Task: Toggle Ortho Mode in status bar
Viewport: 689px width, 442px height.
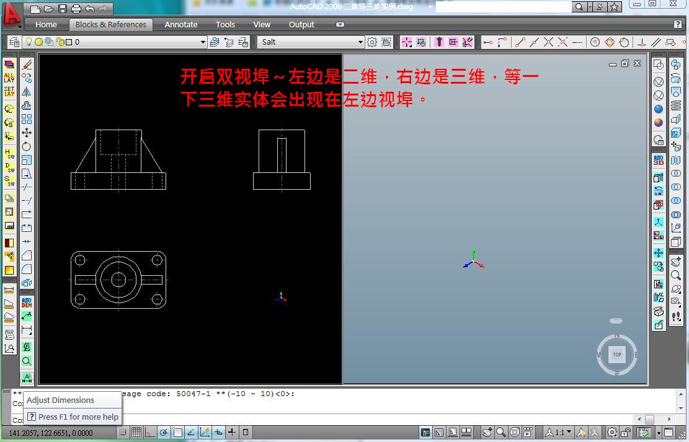Action: coord(150,432)
